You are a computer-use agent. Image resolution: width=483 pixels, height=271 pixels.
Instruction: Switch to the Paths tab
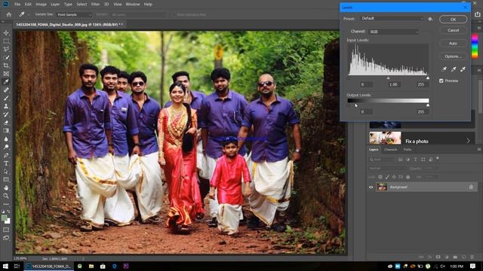408,149
